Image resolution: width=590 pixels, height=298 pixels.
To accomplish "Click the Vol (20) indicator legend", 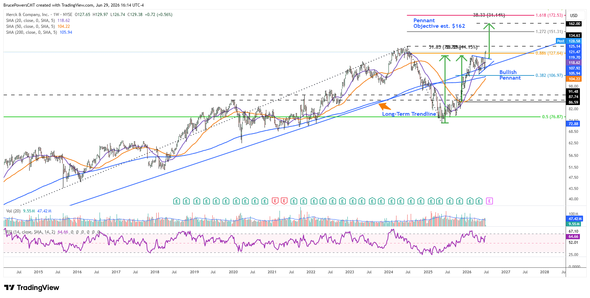I will point(29,211).
